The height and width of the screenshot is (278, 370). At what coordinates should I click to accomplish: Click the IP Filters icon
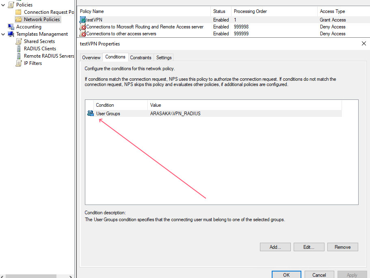19,63
